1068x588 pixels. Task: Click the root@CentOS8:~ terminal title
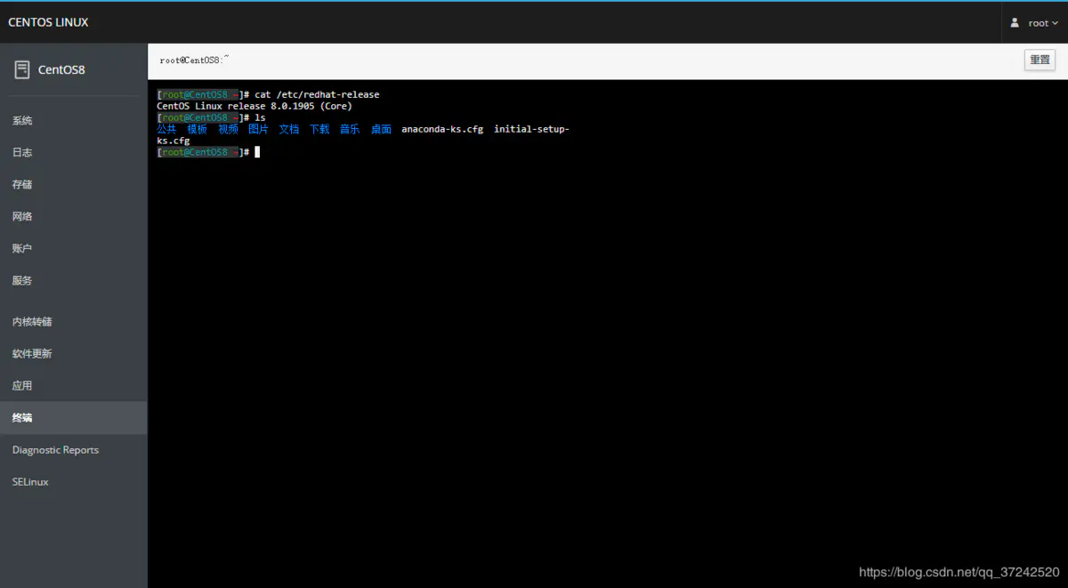point(195,60)
